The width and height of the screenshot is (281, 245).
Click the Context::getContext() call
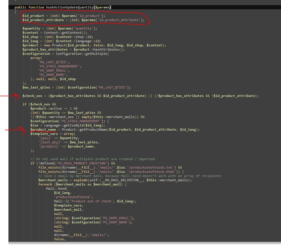pos(66,33)
